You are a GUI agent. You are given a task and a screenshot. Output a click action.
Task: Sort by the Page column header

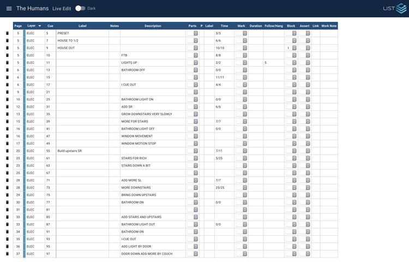[18, 26]
